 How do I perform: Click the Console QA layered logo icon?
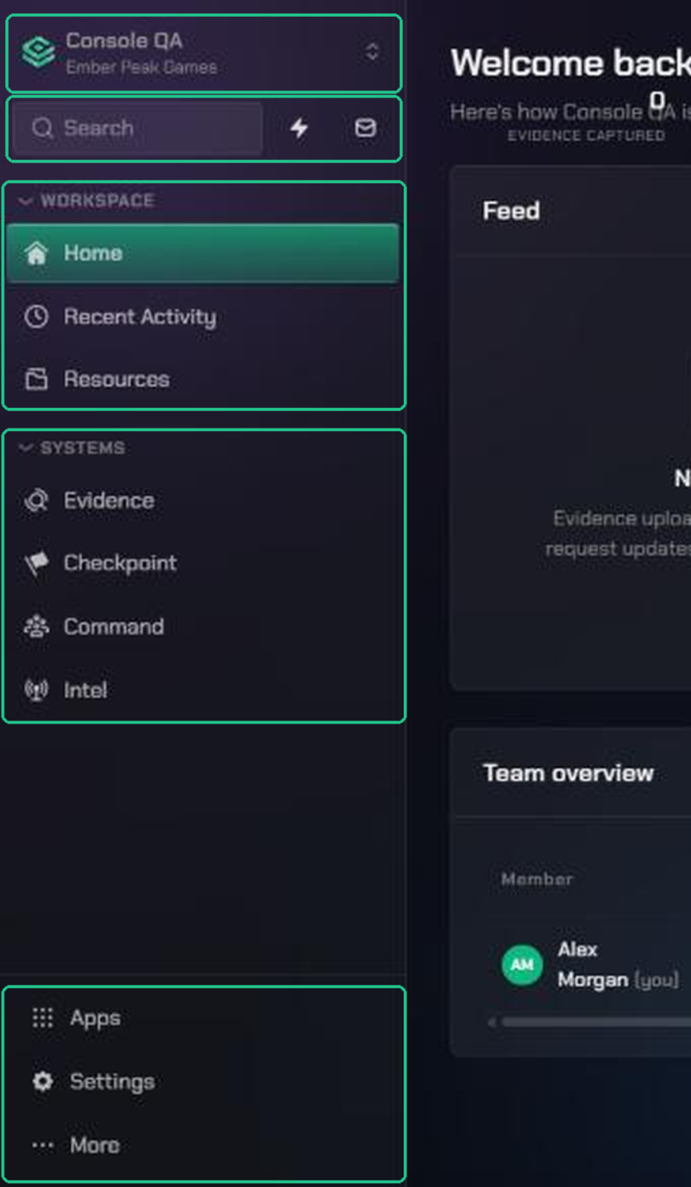pyautogui.click(x=38, y=52)
